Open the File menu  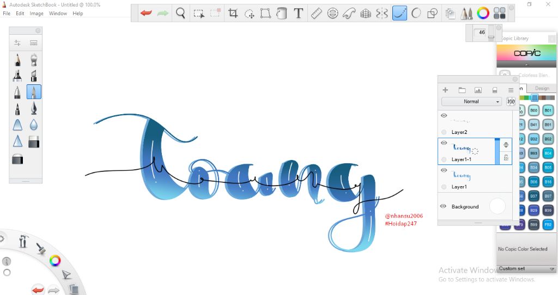pos(7,14)
